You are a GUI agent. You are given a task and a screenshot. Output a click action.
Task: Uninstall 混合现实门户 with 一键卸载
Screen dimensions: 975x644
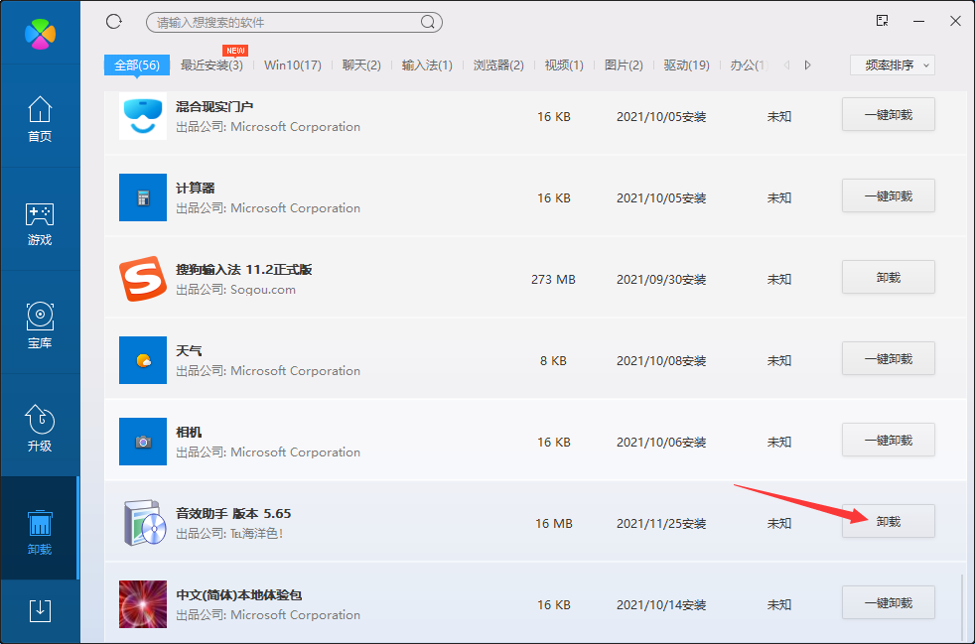(x=889, y=114)
